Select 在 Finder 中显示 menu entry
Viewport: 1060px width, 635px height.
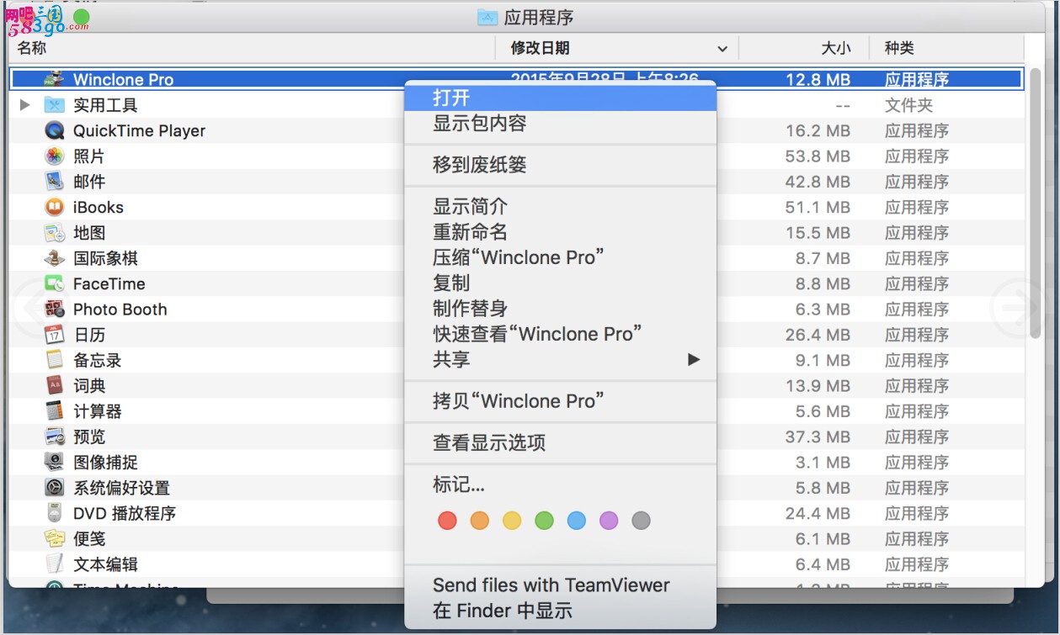click(560, 611)
